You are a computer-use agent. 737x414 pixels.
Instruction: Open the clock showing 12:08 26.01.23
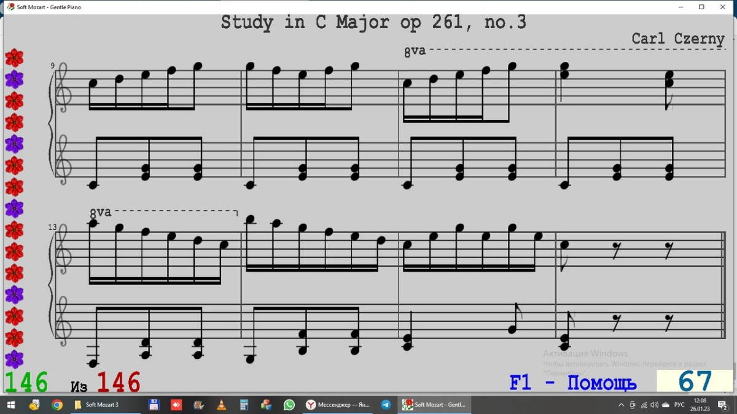(x=700, y=405)
